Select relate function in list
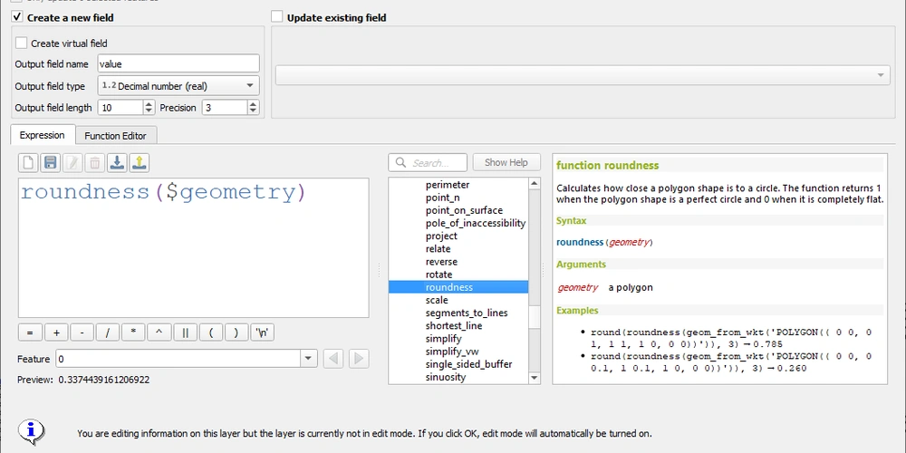Screen dimensions: 906x453 438,248
